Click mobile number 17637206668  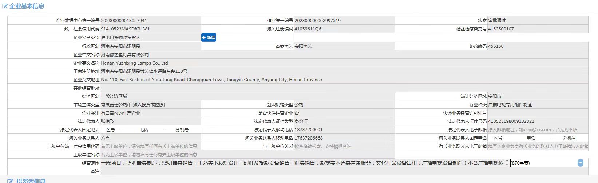[309, 138]
